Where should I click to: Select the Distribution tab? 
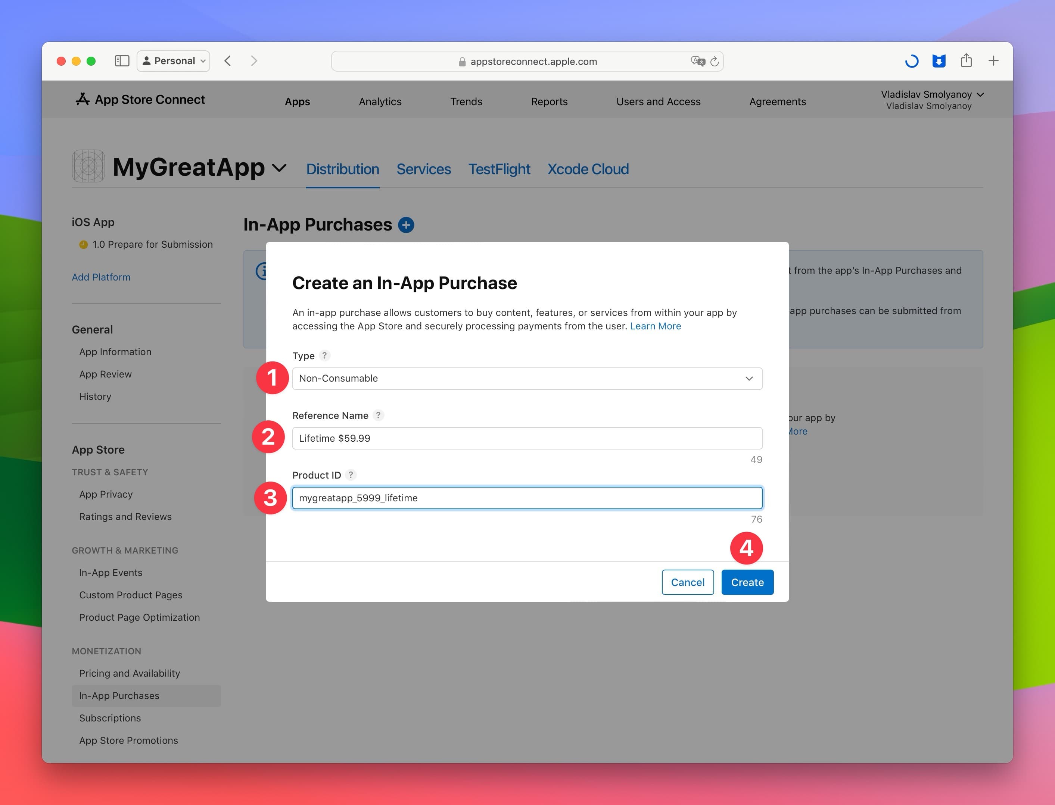[342, 168]
